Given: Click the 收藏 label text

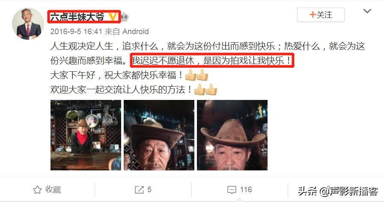Looking at the screenshot, I should click(53, 190).
